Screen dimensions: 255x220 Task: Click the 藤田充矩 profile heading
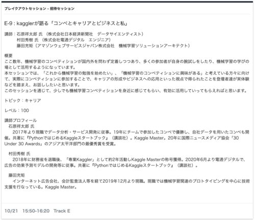(17, 175)
